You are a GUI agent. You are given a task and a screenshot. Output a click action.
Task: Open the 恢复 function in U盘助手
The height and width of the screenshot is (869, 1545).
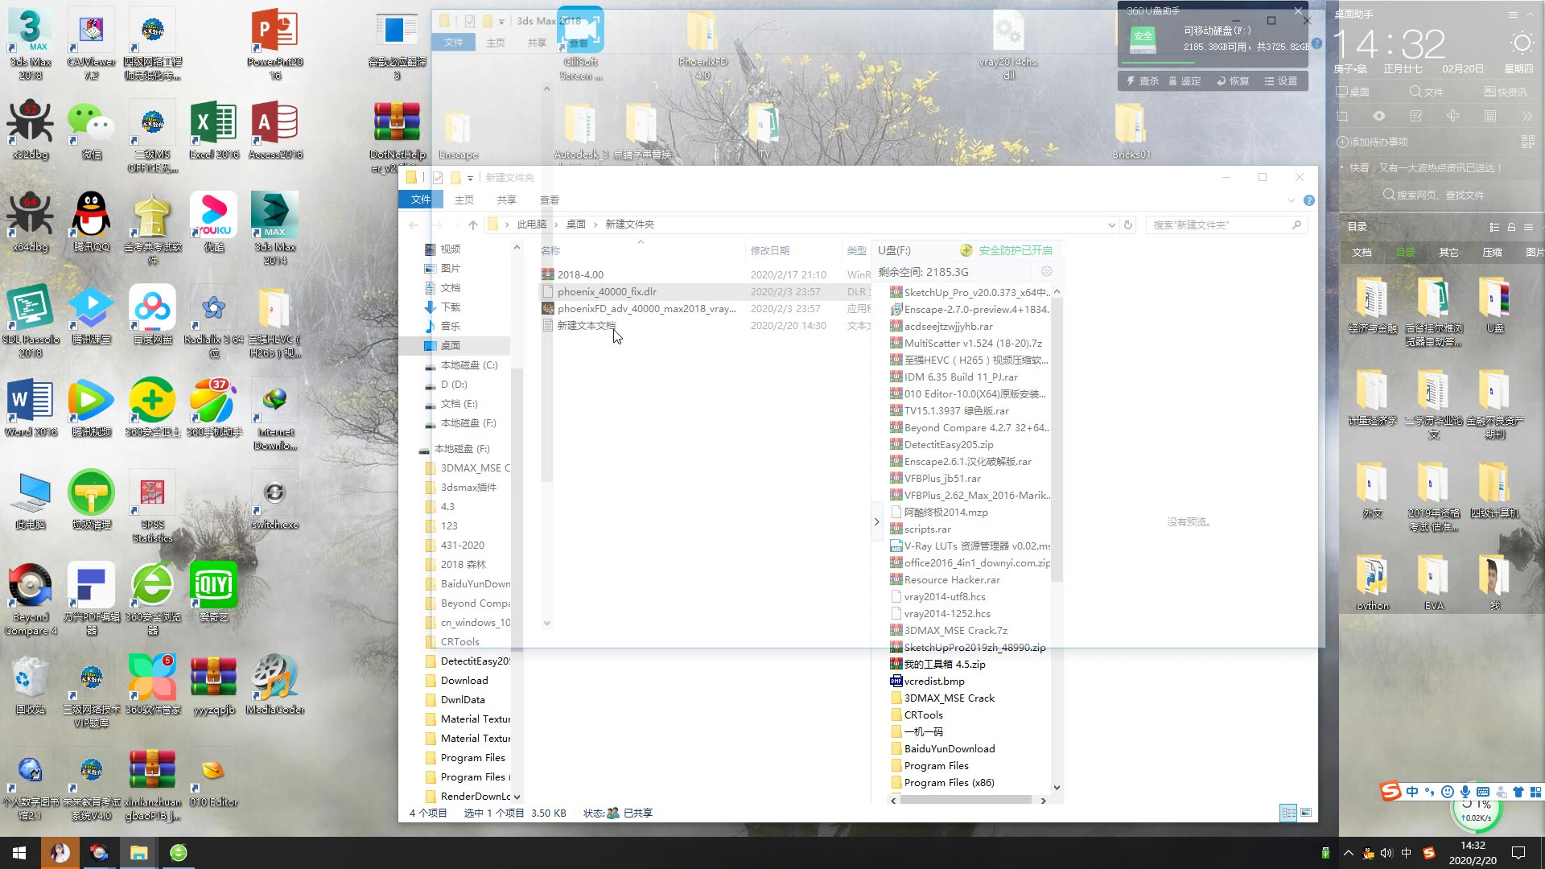1233,81
